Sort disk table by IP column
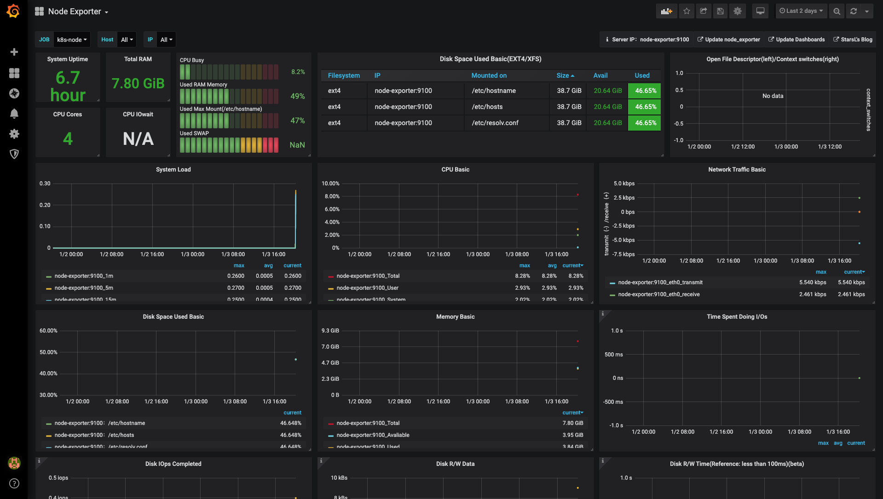The height and width of the screenshot is (499, 883). 377,75
